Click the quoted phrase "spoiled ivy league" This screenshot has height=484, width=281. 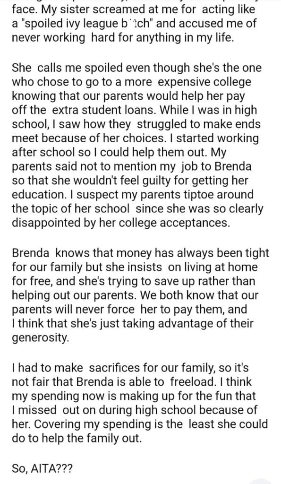click(63, 24)
